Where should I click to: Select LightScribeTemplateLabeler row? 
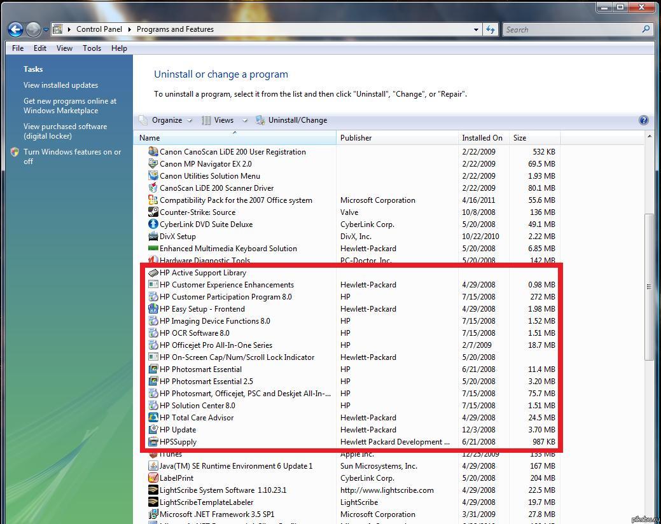[x=352, y=502]
